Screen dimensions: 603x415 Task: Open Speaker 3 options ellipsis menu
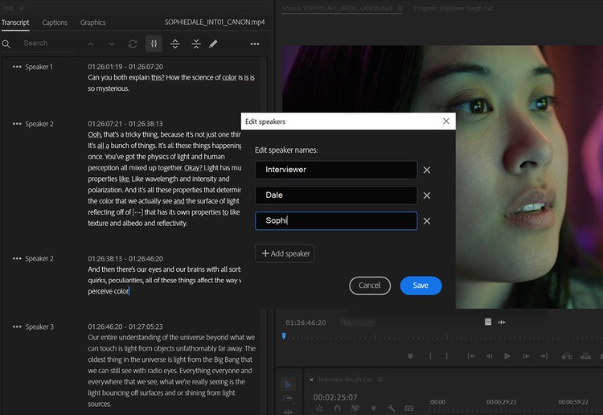pyautogui.click(x=17, y=327)
